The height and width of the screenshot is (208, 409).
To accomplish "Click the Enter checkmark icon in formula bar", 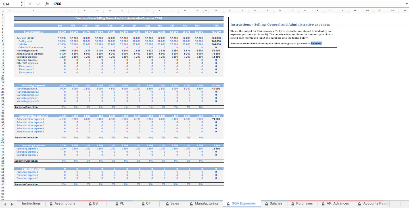I will click(x=38, y=4).
